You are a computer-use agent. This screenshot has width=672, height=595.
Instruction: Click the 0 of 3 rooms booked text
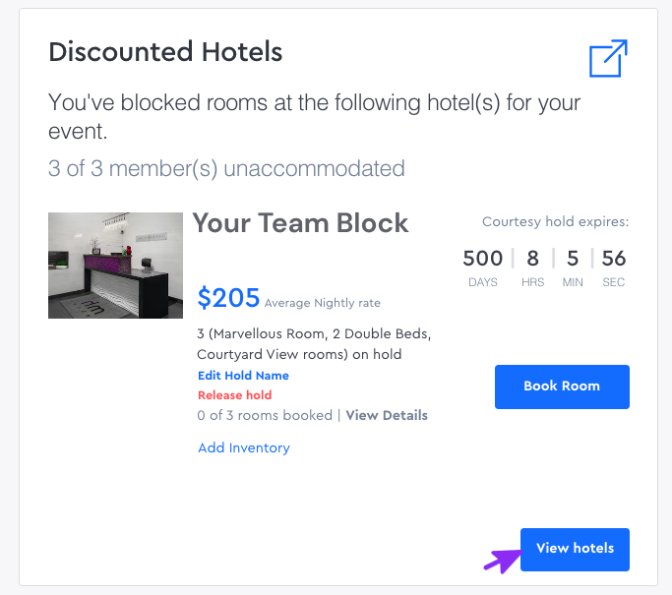pyautogui.click(x=265, y=415)
